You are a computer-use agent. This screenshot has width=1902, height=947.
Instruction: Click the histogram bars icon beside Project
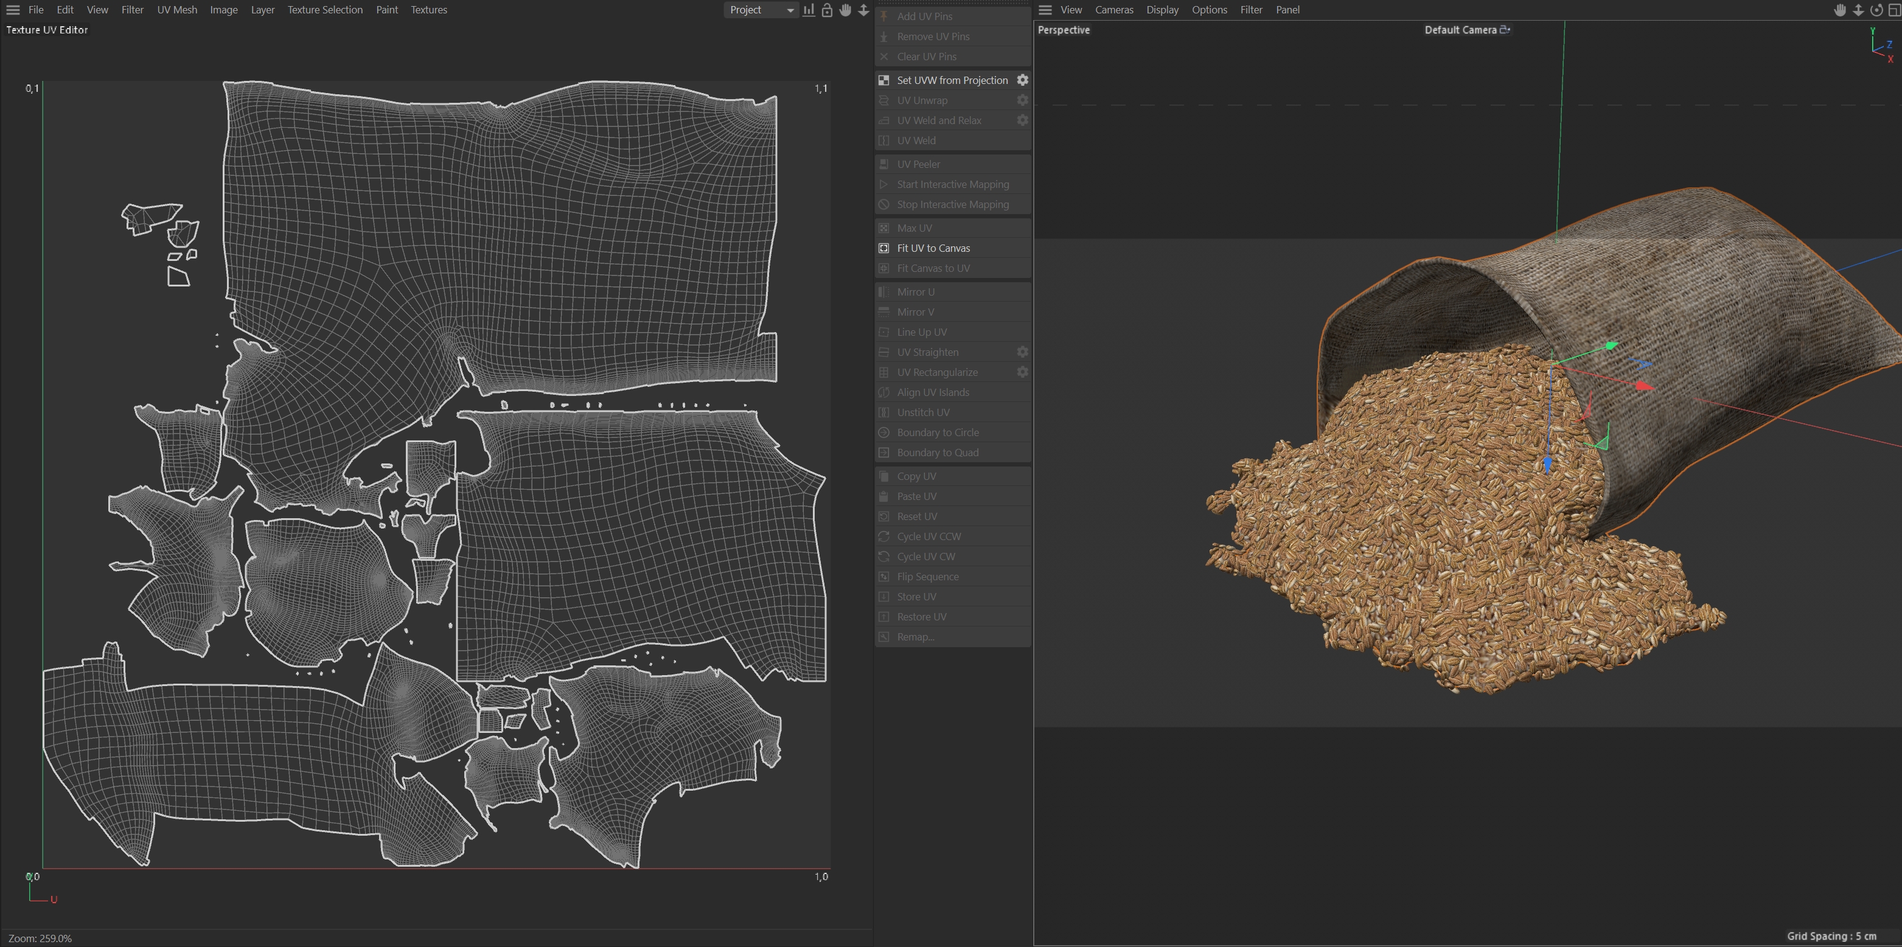809,10
